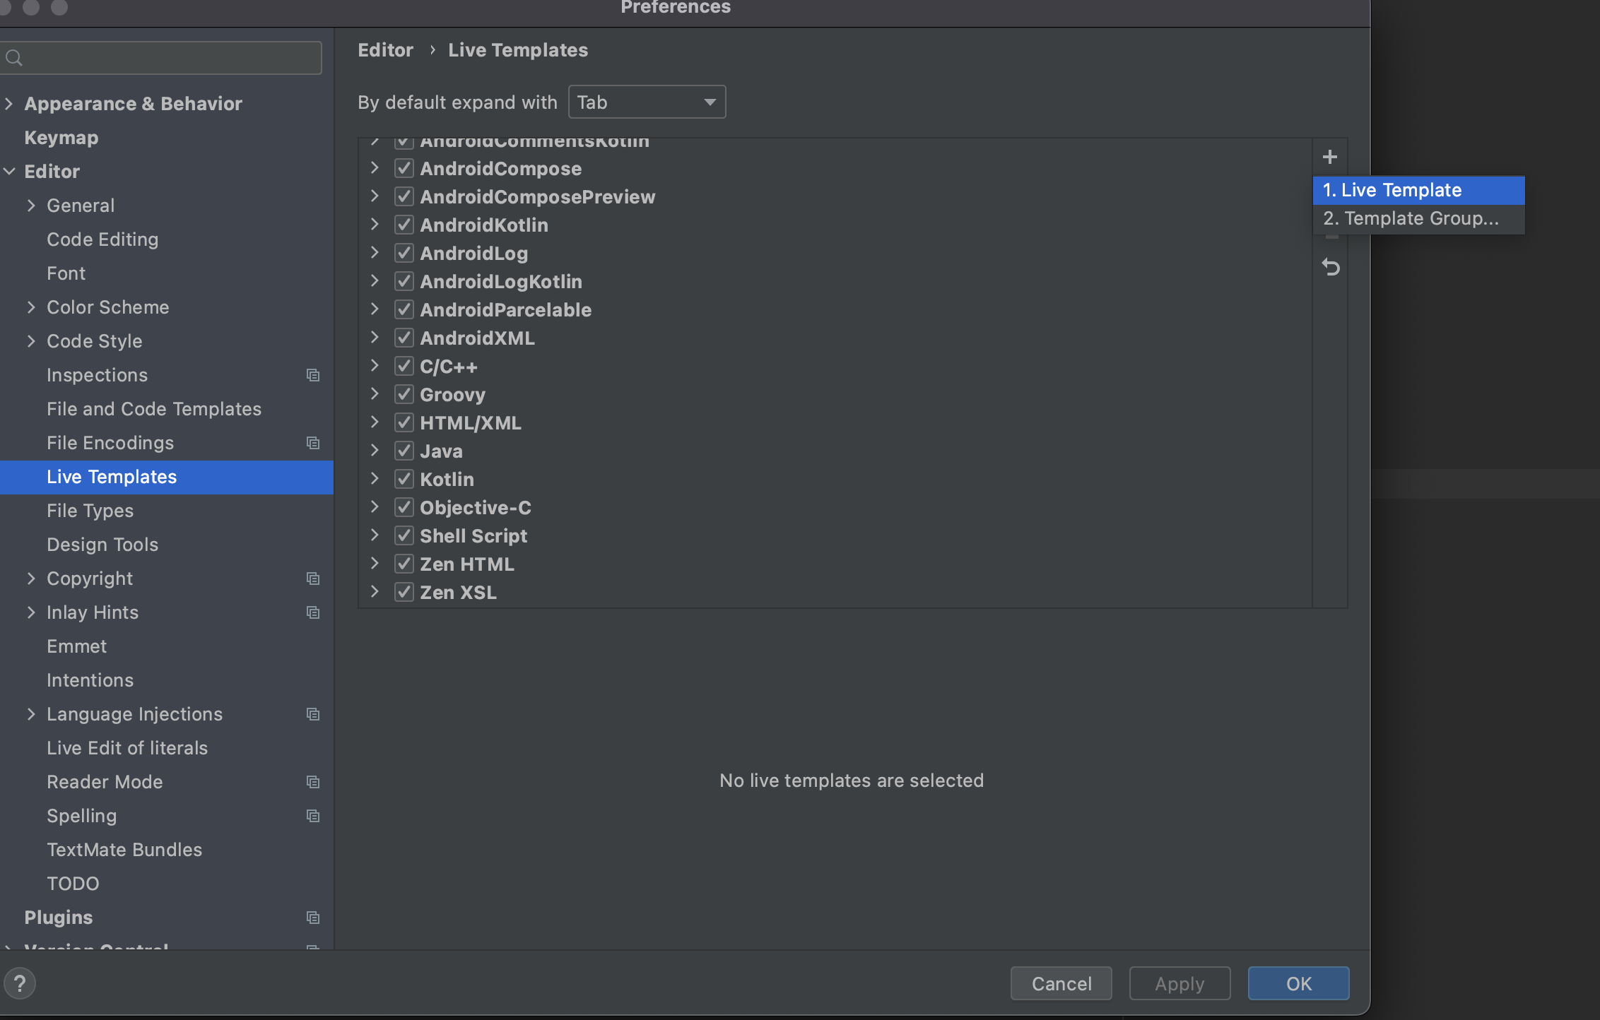Uncheck the Kotlin template group checkbox
The image size is (1600, 1020).
click(404, 479)
